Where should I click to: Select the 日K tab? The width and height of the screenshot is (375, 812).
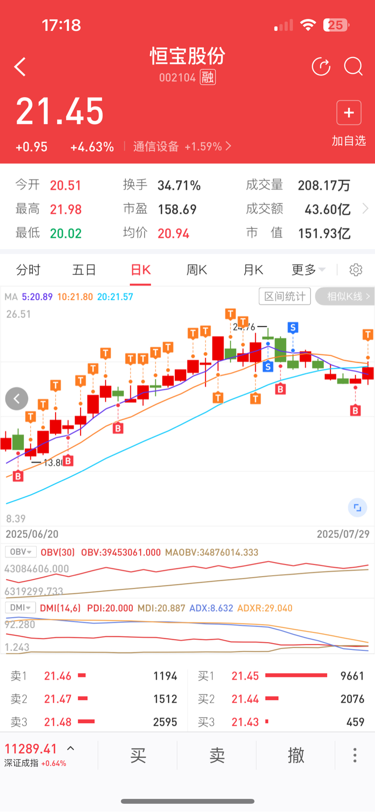pyautogui.click(x=141, y=270)
